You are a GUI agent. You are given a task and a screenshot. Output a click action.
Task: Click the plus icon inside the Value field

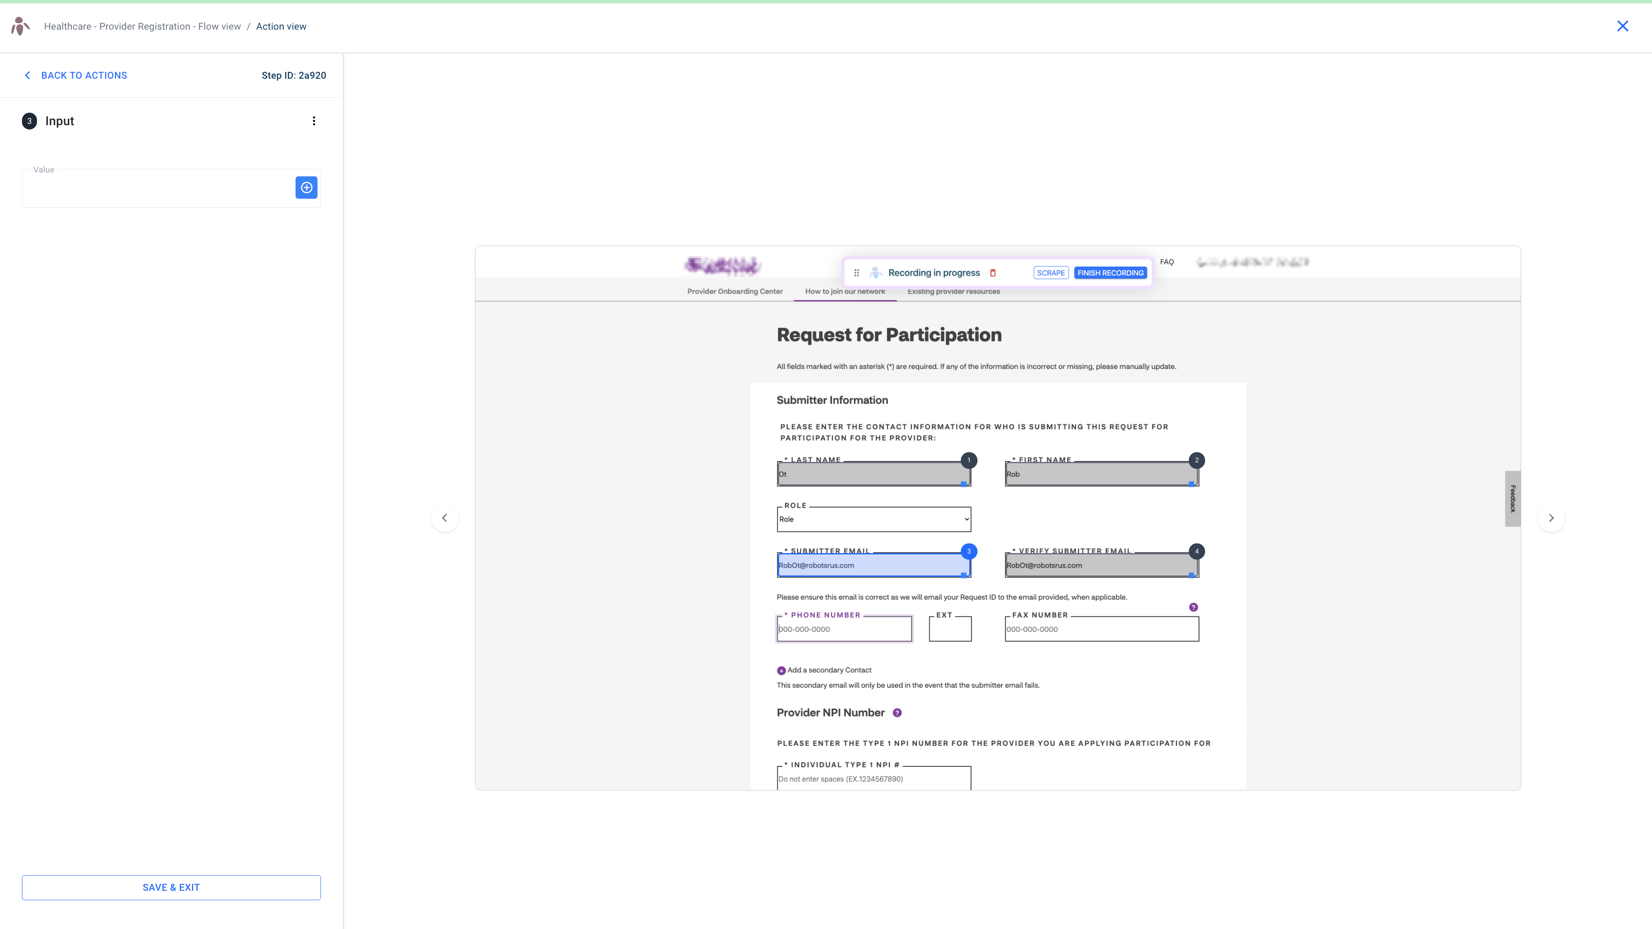[x=306, y=187]
